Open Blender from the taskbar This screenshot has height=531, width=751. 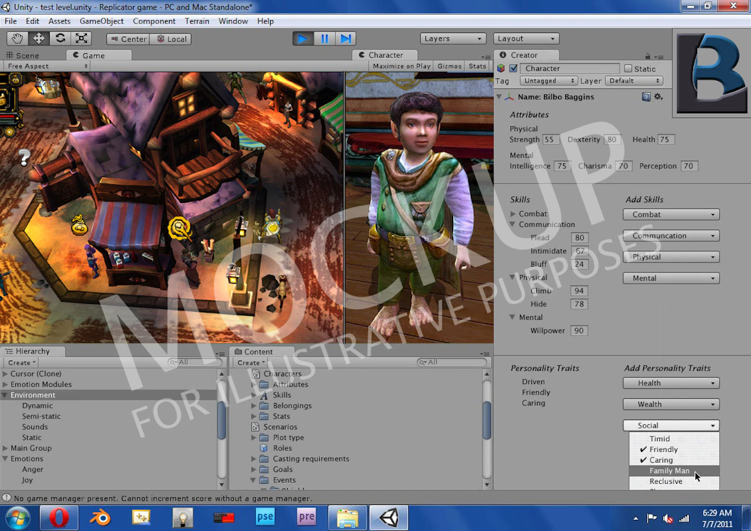(100, 517)
